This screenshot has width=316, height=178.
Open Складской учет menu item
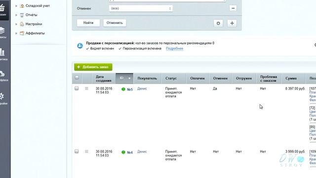coord(38,6)
